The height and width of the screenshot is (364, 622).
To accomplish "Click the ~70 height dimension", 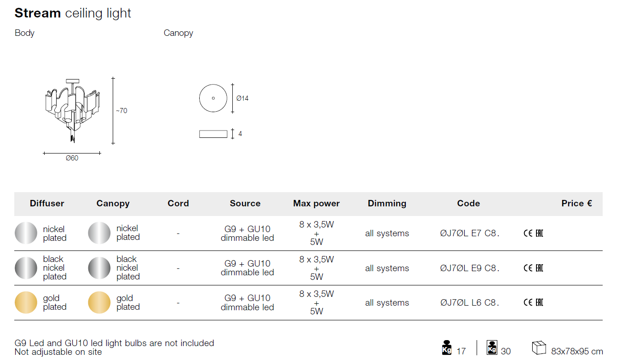I will coord(121,111).
